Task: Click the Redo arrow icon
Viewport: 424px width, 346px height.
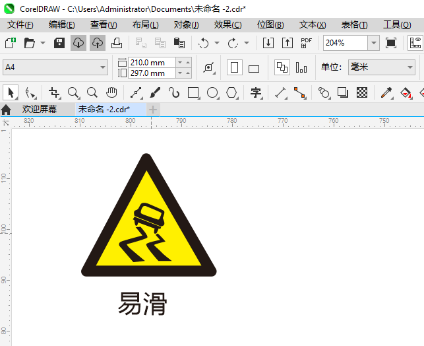Action: pyautogui.click(x=233, y=43)
